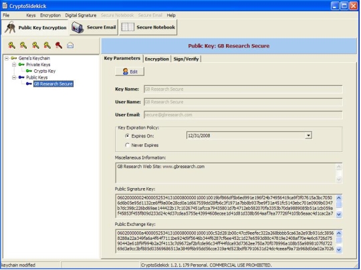Click the User Name input field
This screenshot has height=270, width=361.
[x=243, y=102]
